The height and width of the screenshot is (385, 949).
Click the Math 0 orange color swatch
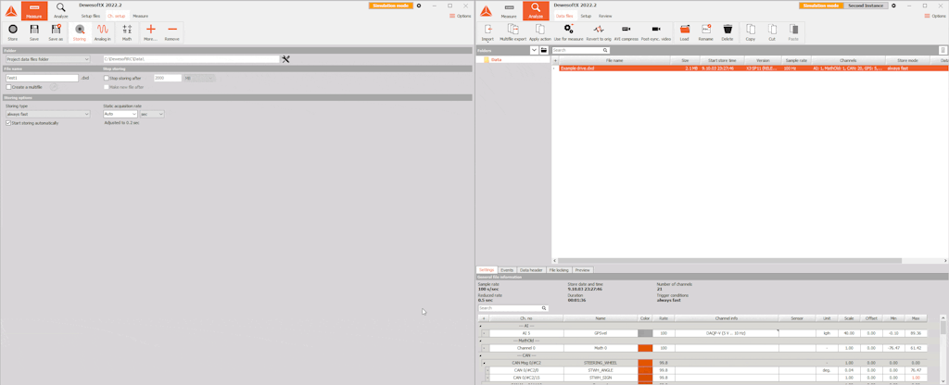645,348
